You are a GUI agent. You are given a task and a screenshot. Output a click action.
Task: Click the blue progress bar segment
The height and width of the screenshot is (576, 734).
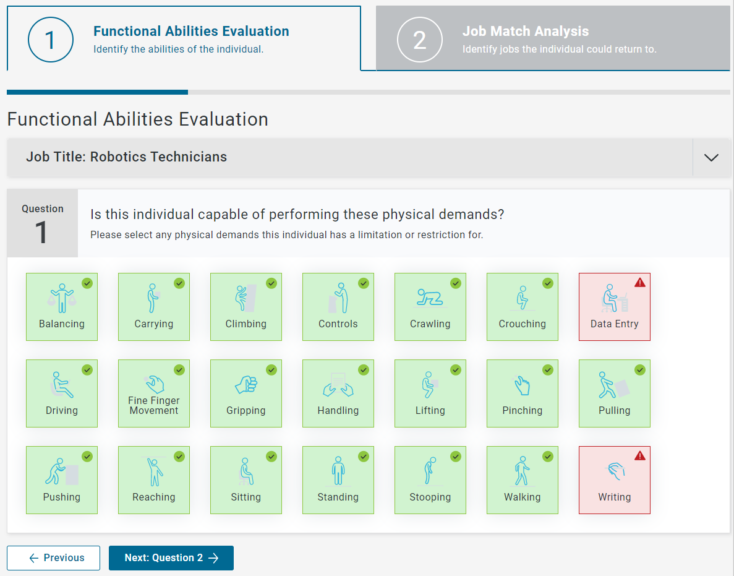[97, 92]
